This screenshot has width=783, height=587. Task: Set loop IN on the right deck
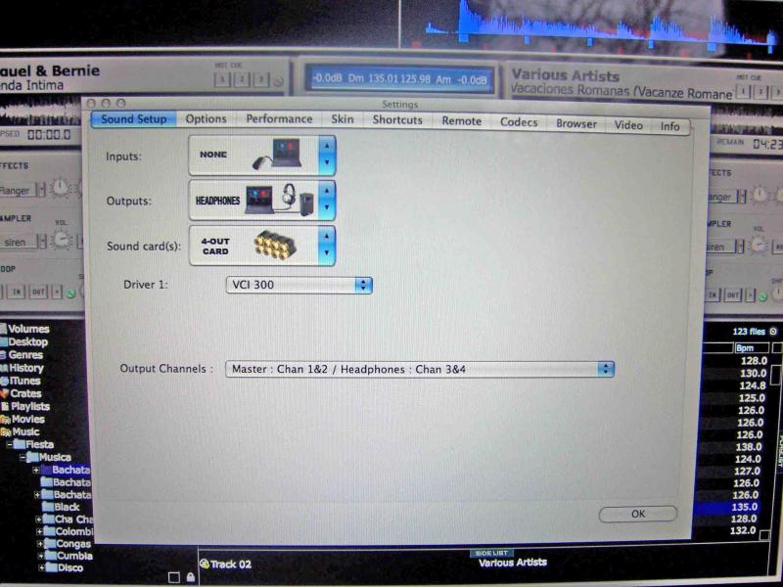click(714, 294)
